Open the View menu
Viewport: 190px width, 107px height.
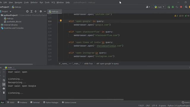(x=11, y=2)
